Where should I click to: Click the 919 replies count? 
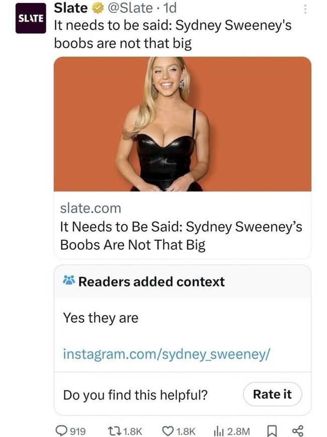click(x=77, y=431)
